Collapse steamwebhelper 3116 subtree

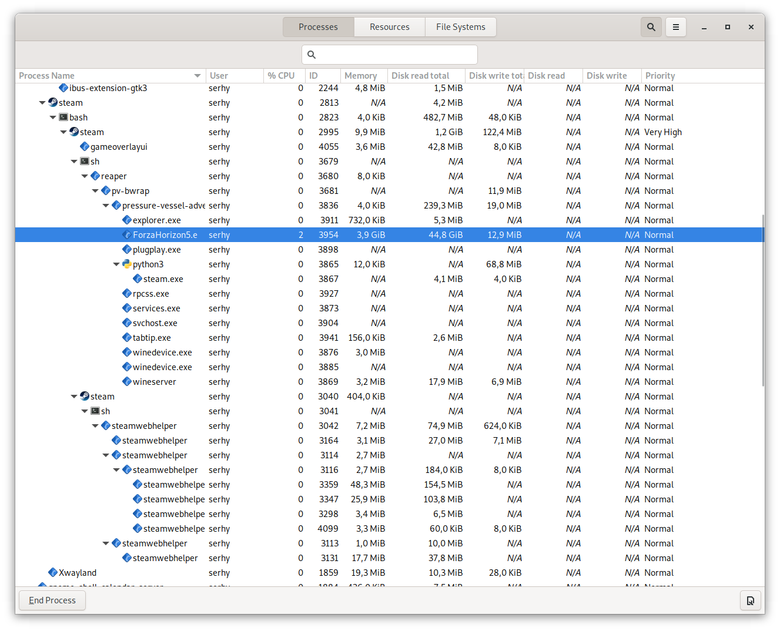[x=116, y=470]
